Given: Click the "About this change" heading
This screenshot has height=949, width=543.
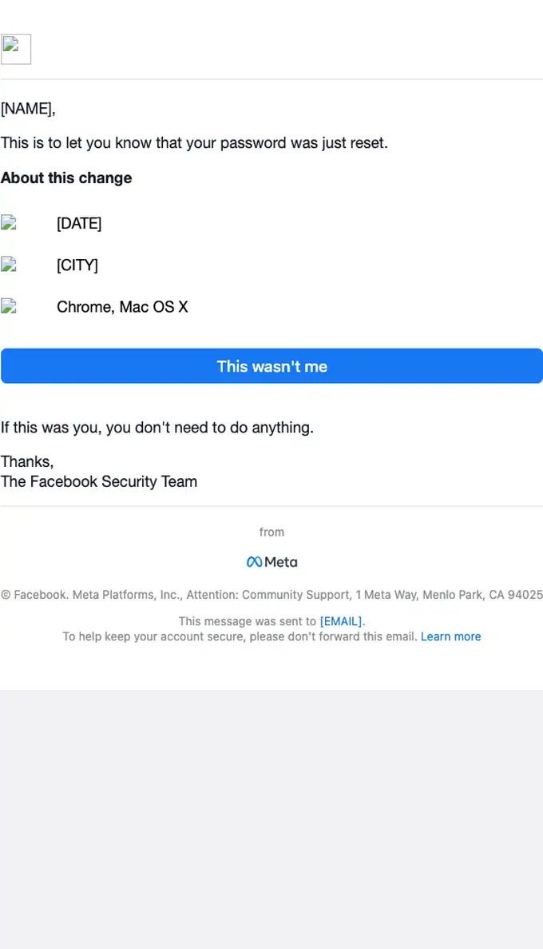Looking at the screenshot, I should [66, 178].
